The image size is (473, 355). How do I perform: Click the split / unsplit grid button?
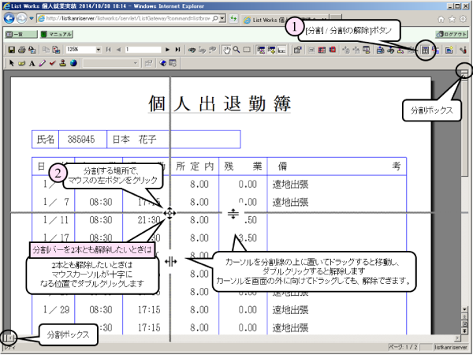point(425,50)
